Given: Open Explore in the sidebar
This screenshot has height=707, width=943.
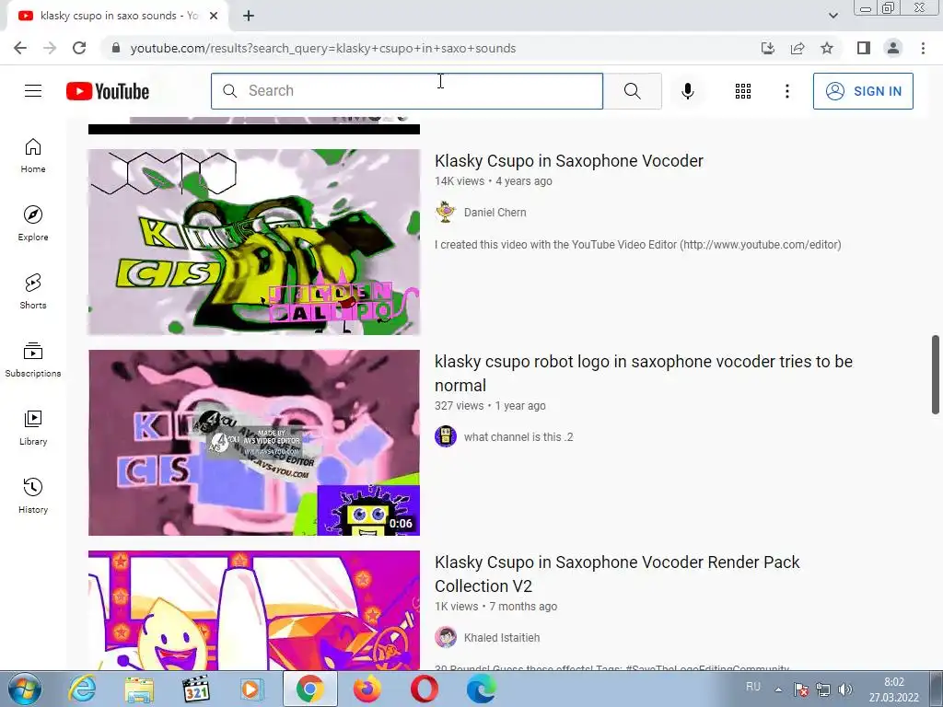Looking at the screenshot, I should (x=33, y=224).
